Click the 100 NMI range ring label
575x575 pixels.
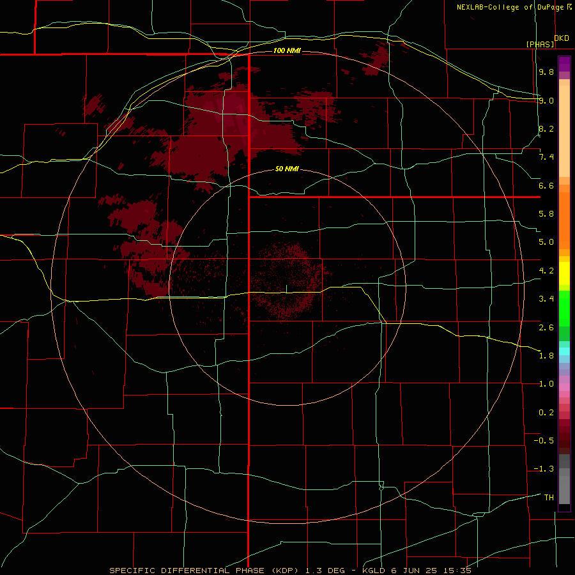pyautogui.click(x=287, y=50)
